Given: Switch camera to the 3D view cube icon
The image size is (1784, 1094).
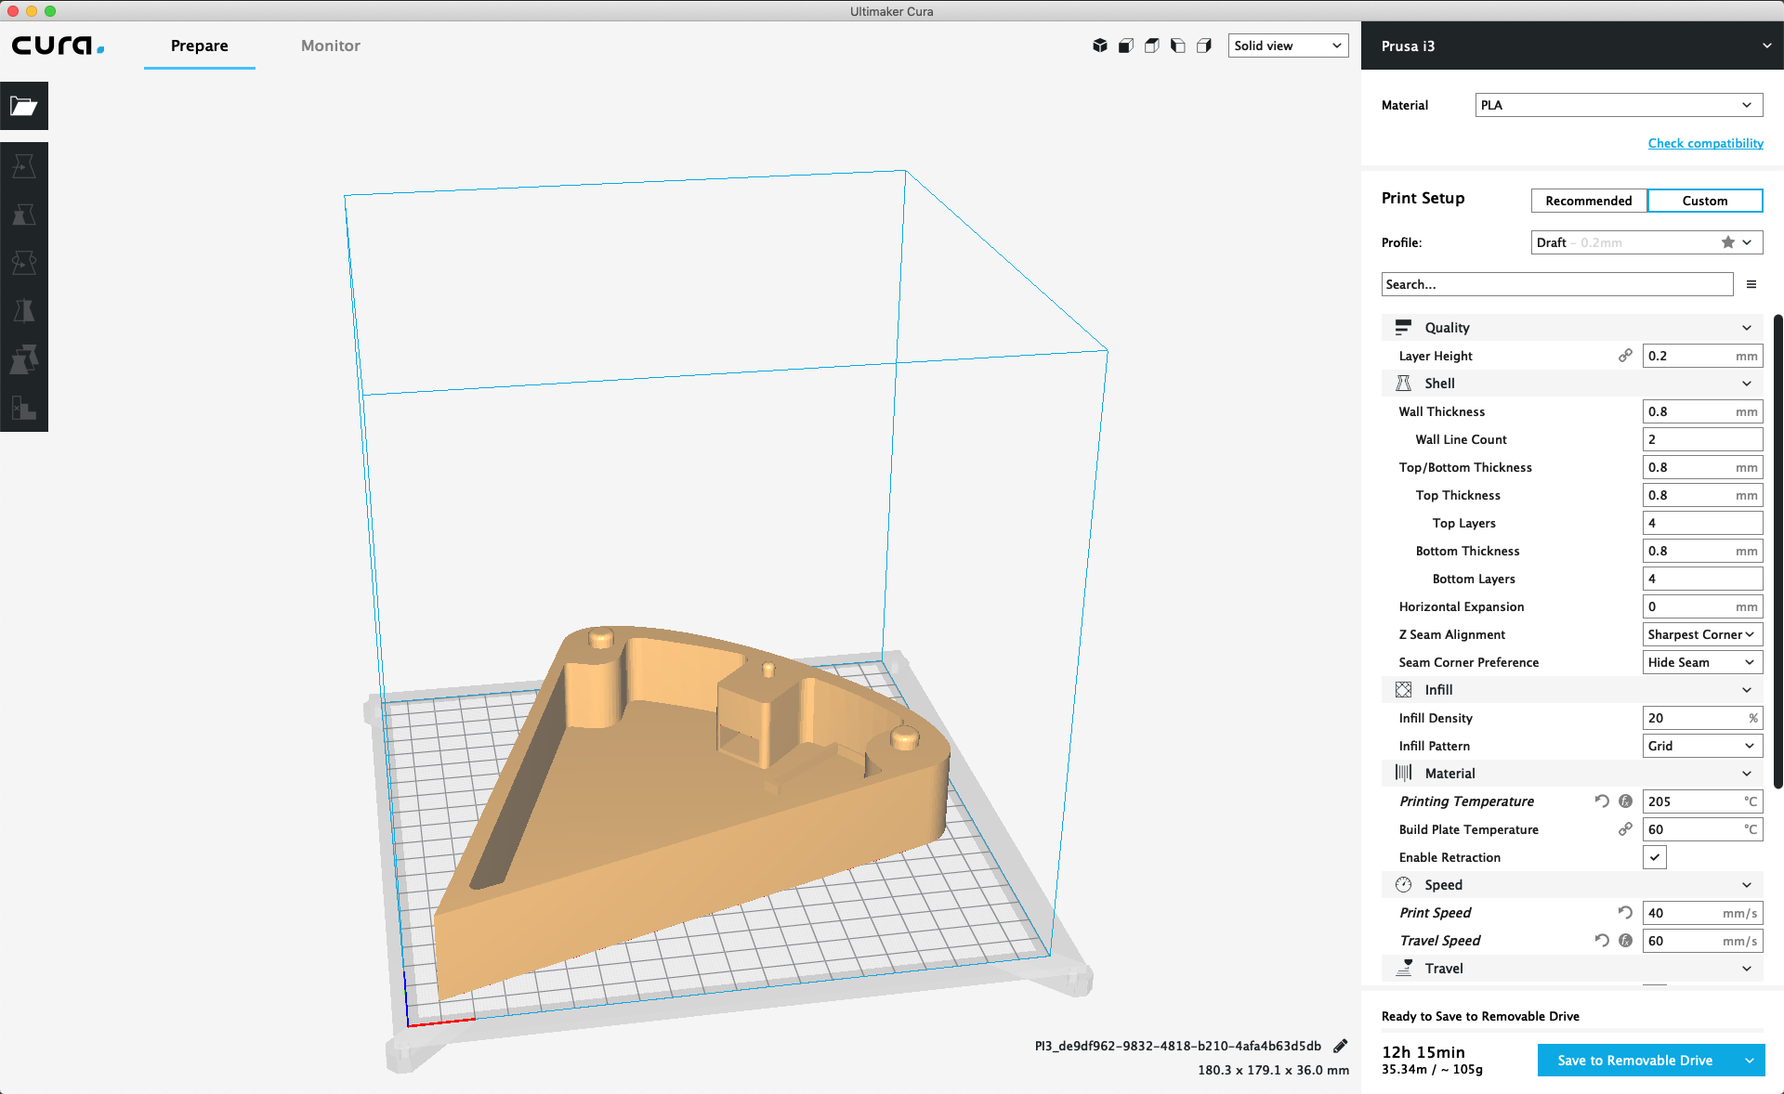Looking at the screenshot, I should click(x=1100, y=46).
